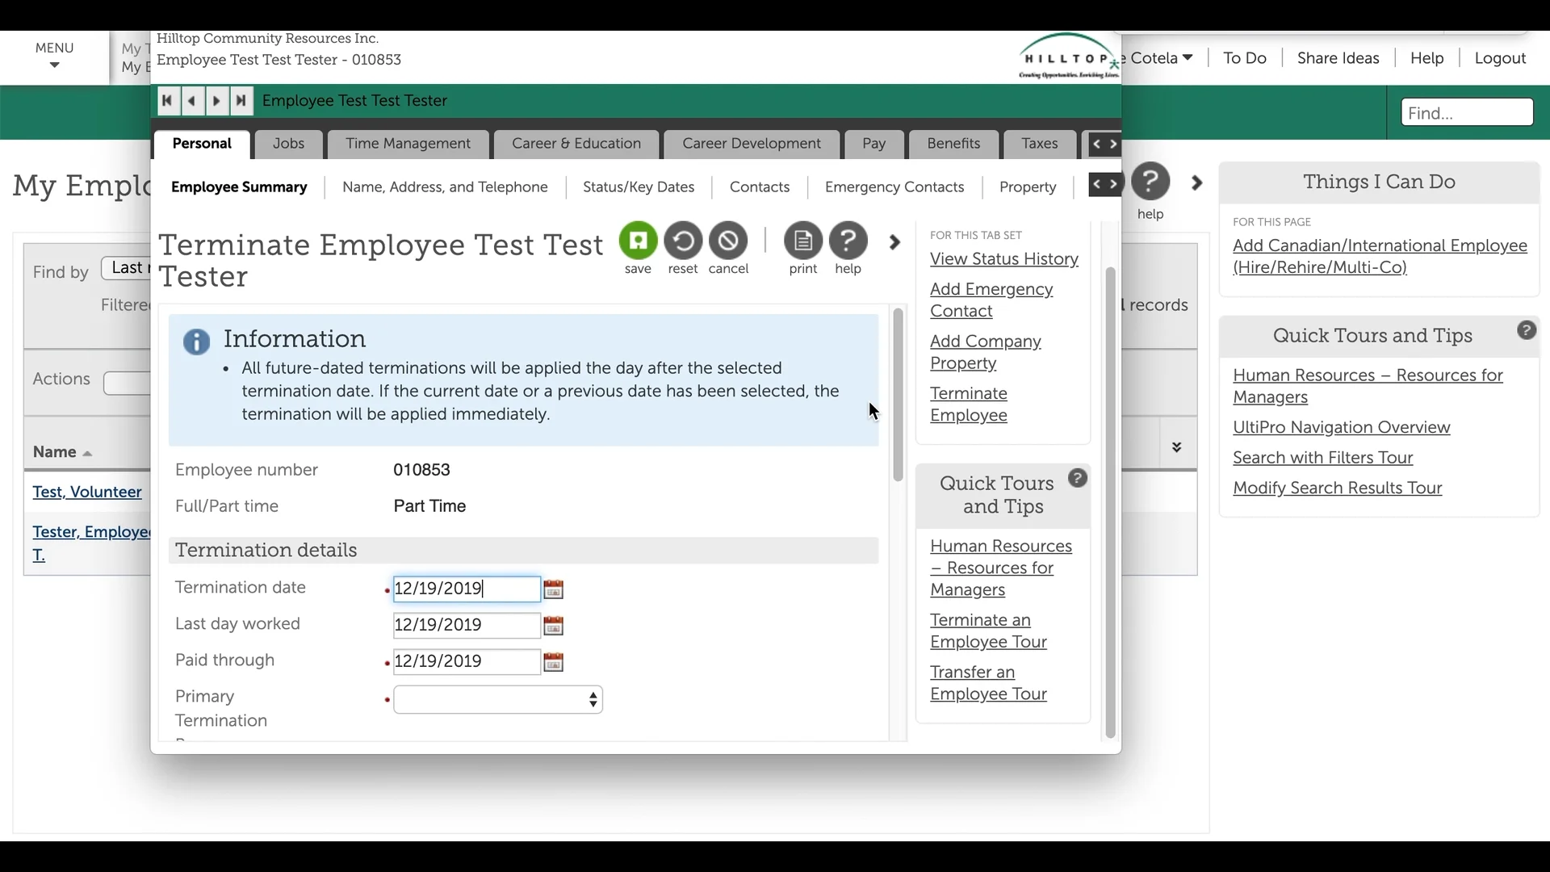Open Primary Termination reason dropdown
Screen dimensions: 1550x872
(498, 700)
